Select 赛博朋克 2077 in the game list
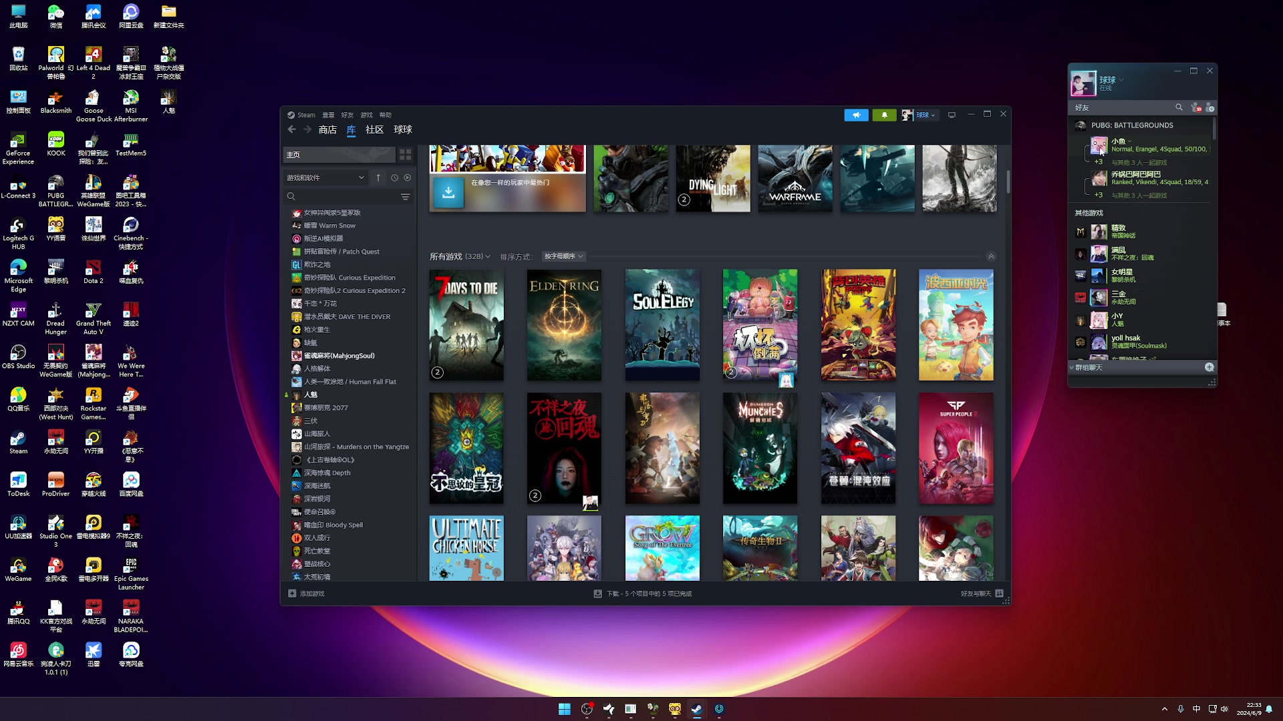The image size is (1283, 721). (326, 408)
